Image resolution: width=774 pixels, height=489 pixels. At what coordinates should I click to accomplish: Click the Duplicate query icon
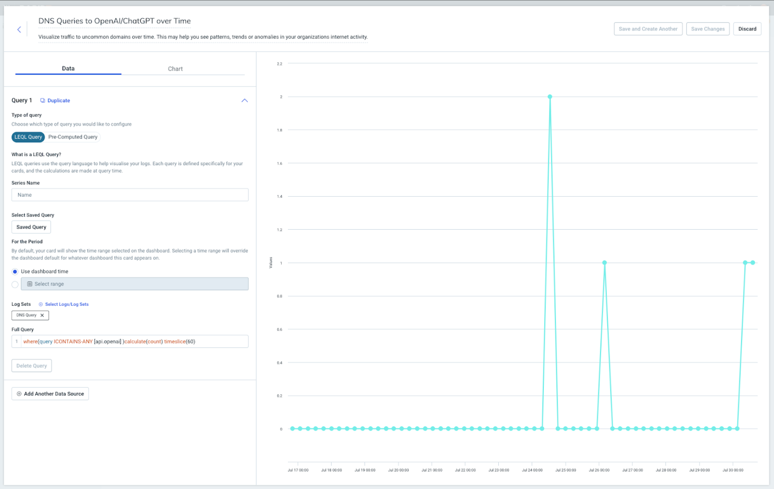tap(43, 100)
